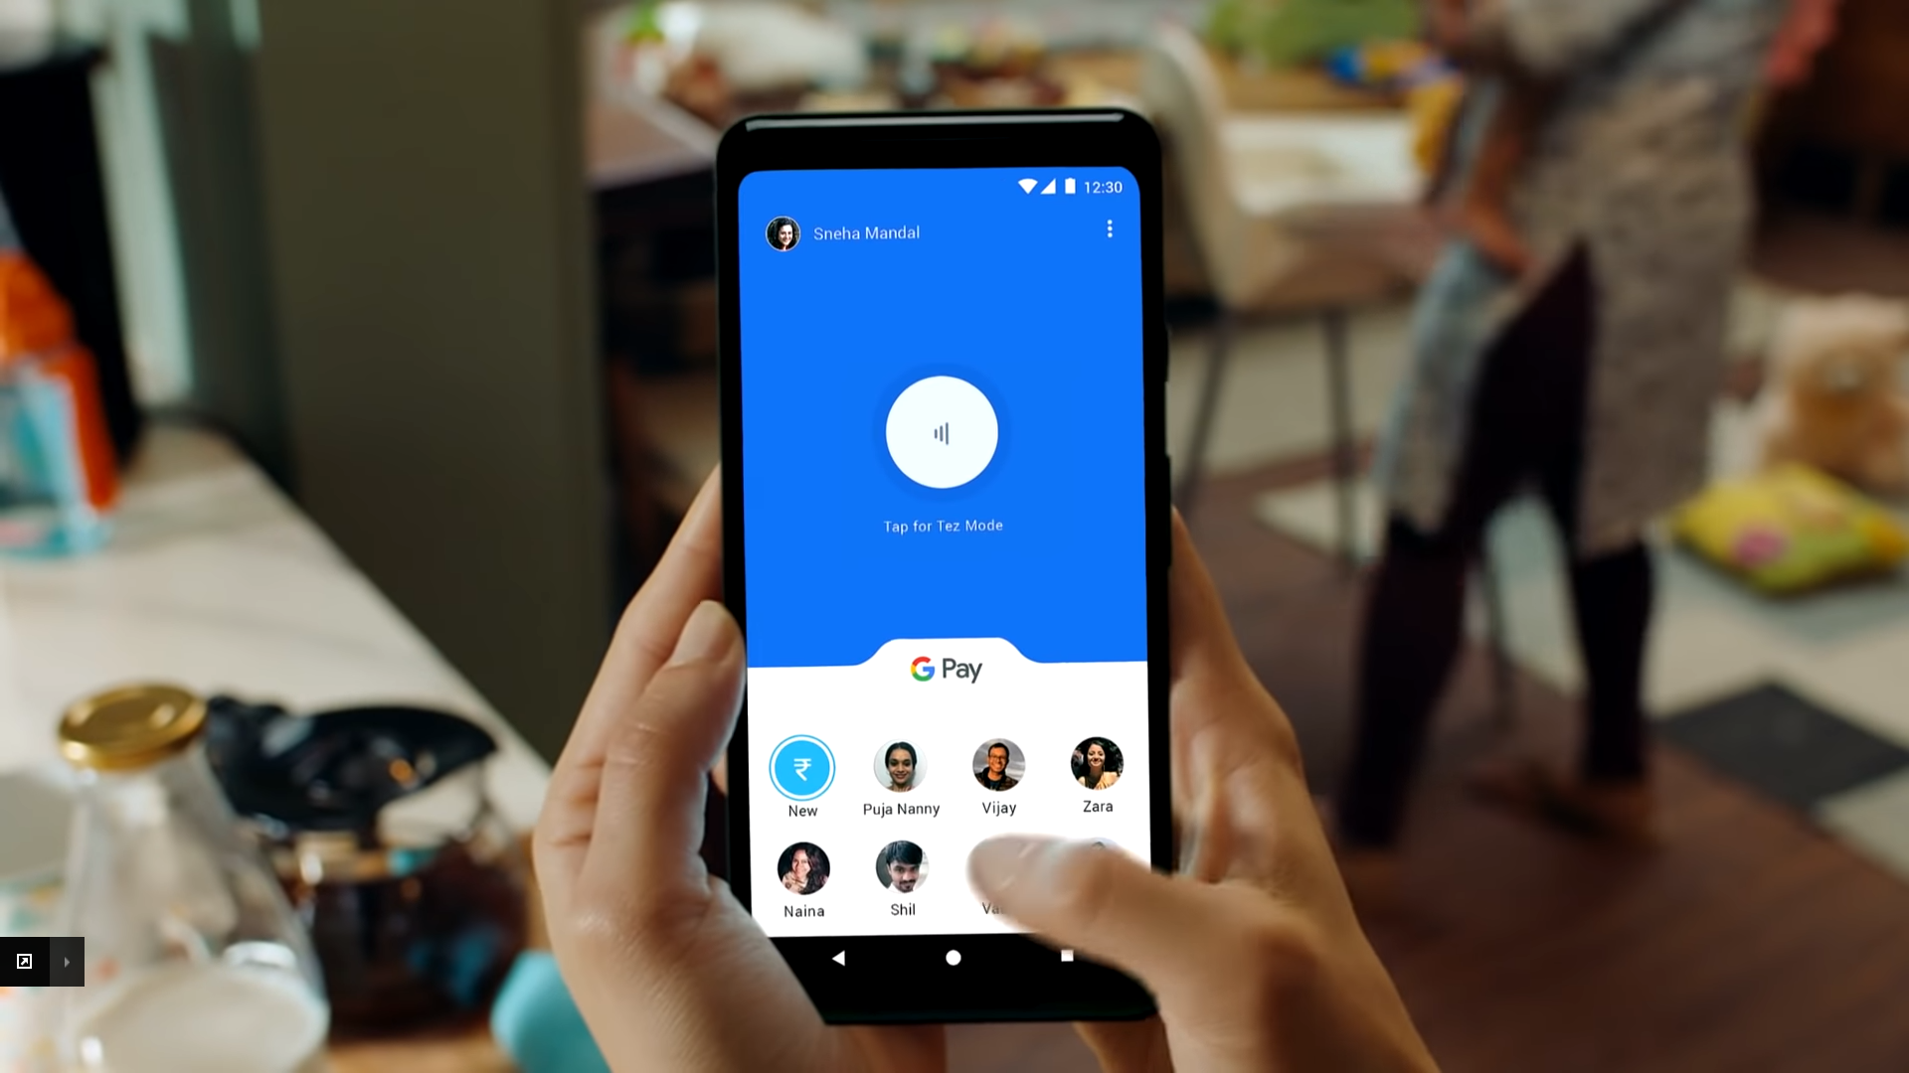This screenshot has height=1073, width=1909.
Task: Tap the three-dot overflow menu
Action: [x=1111, y=230]
